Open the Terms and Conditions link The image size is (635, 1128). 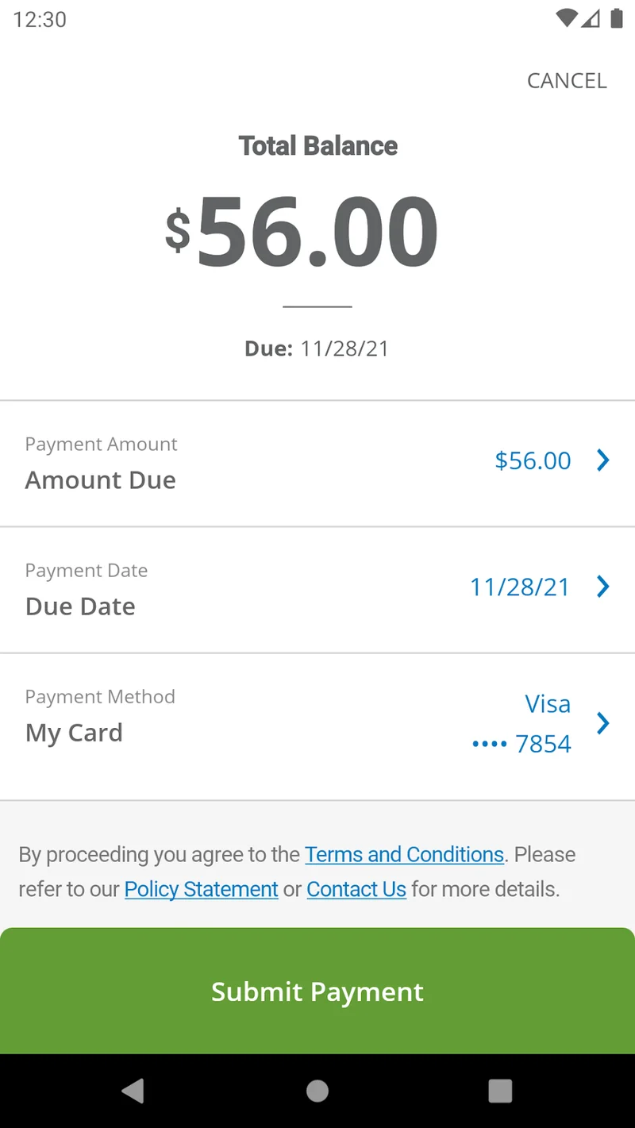404,855
